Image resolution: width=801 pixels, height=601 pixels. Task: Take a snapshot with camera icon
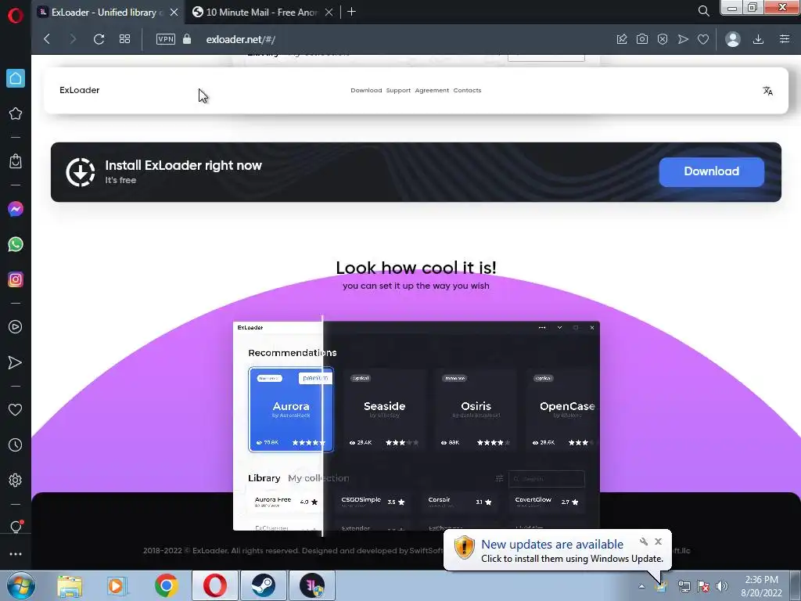(x=642, y=39)
